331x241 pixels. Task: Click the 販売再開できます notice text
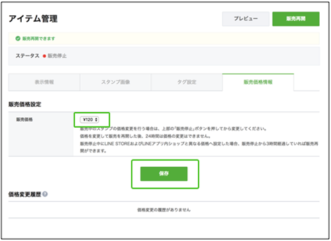[x=38, y=38]
